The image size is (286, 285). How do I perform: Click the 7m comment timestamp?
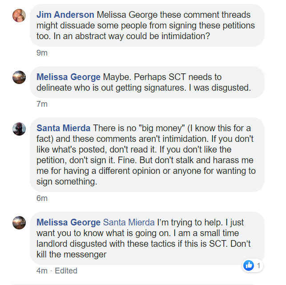pos(42,104)
